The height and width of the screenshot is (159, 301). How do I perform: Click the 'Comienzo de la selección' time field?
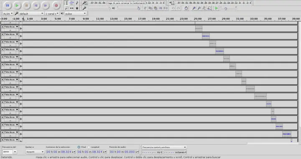point(61,152)
